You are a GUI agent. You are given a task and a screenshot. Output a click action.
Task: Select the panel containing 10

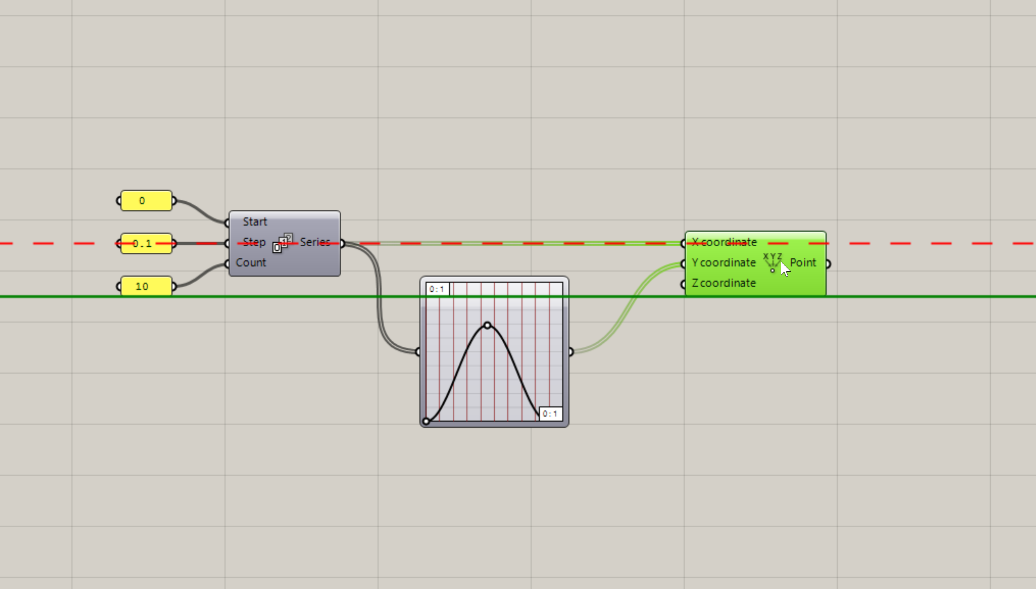pos(146,286)
